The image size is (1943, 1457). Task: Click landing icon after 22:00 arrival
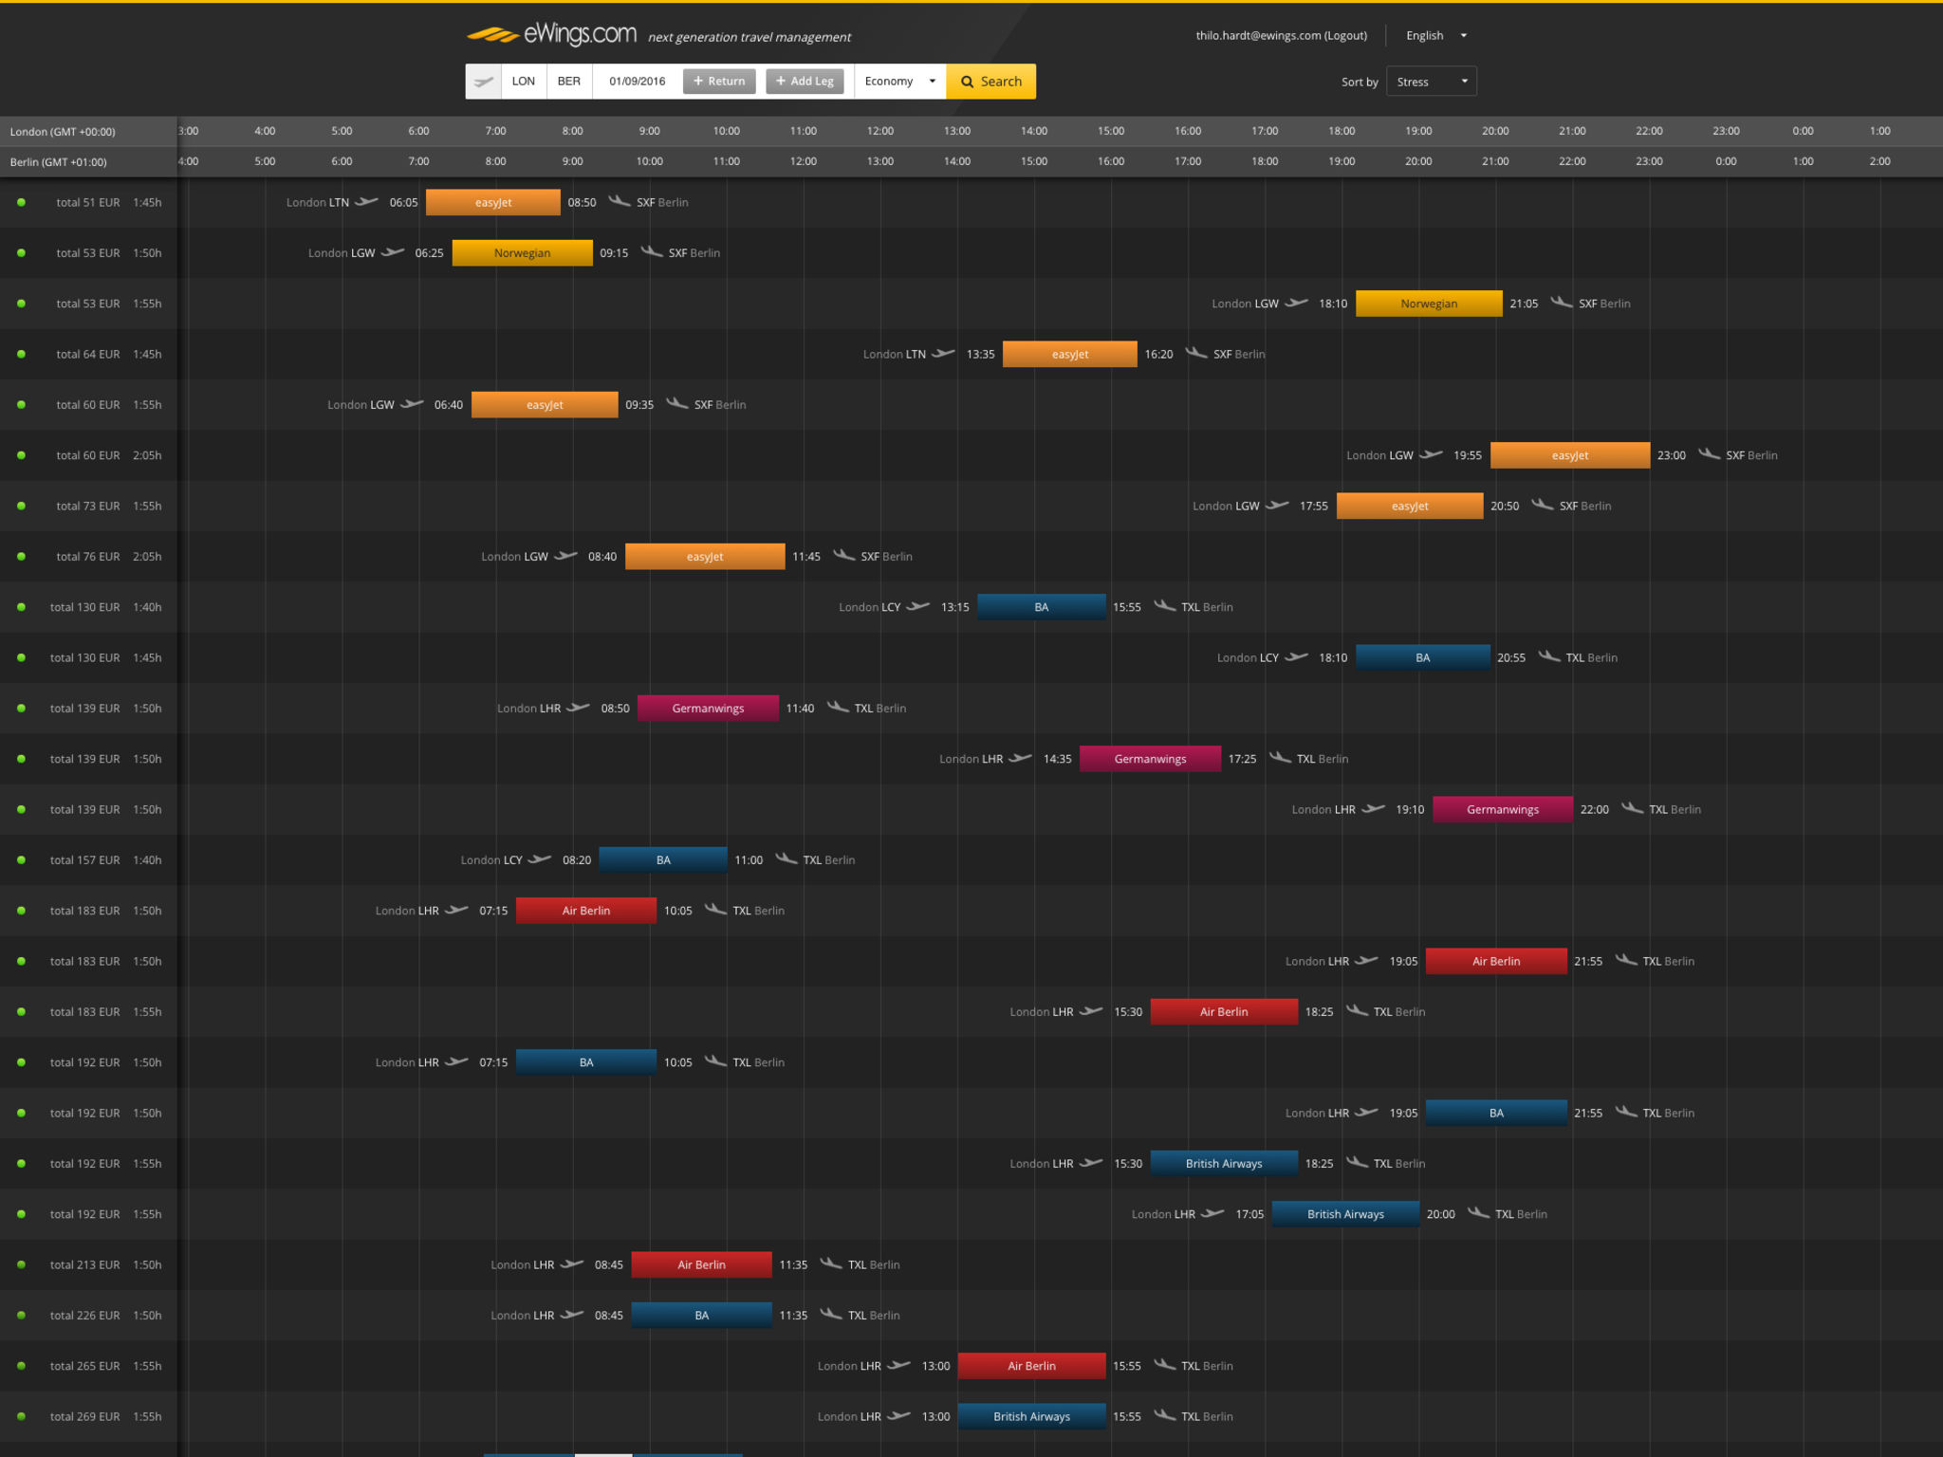1633,808
